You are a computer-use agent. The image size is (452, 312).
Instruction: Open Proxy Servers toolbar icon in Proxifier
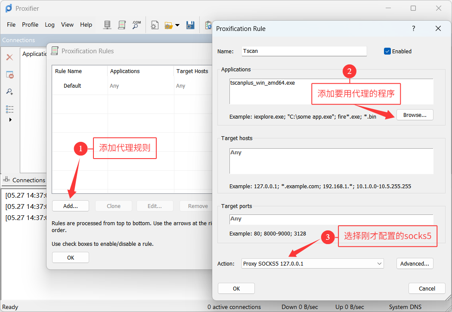coord(107,25)
